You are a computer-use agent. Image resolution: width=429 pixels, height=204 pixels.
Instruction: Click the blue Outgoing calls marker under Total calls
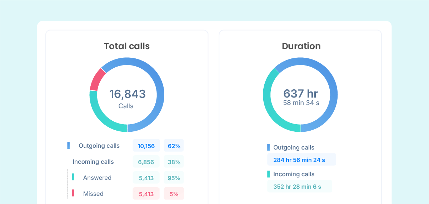coord(68,146)
